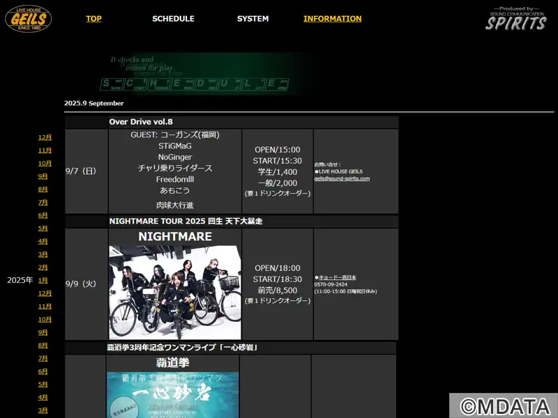558x418 pixels.
Task: Open the INFORMATION page
Action: [x=333, y=19]
